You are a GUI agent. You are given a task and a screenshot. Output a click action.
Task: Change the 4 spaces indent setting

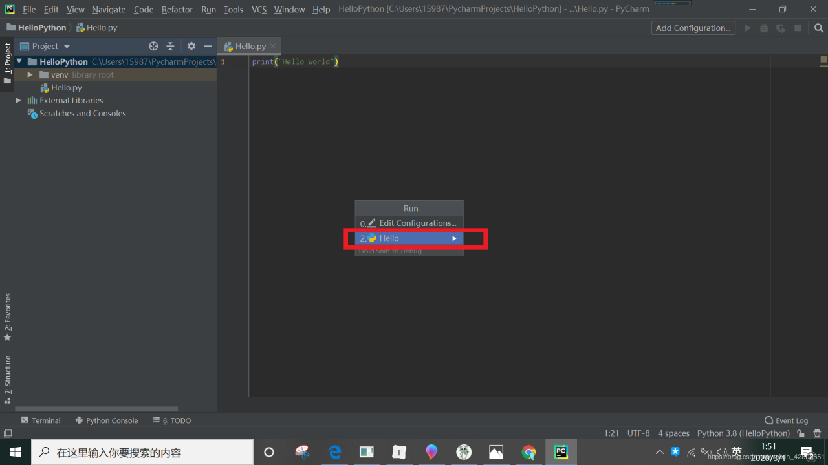click(x=673, y=433)
